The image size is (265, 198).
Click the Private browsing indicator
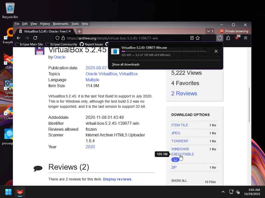(234, 31)
